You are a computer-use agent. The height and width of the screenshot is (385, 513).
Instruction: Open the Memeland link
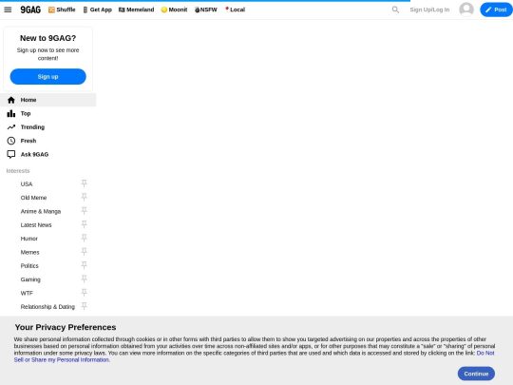[x=136, y=10]
